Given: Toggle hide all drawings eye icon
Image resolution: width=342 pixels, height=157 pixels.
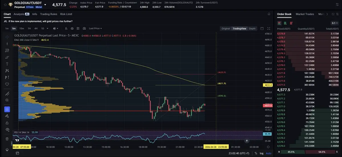Looking at the screenshot, I should [x=7, y=130].
